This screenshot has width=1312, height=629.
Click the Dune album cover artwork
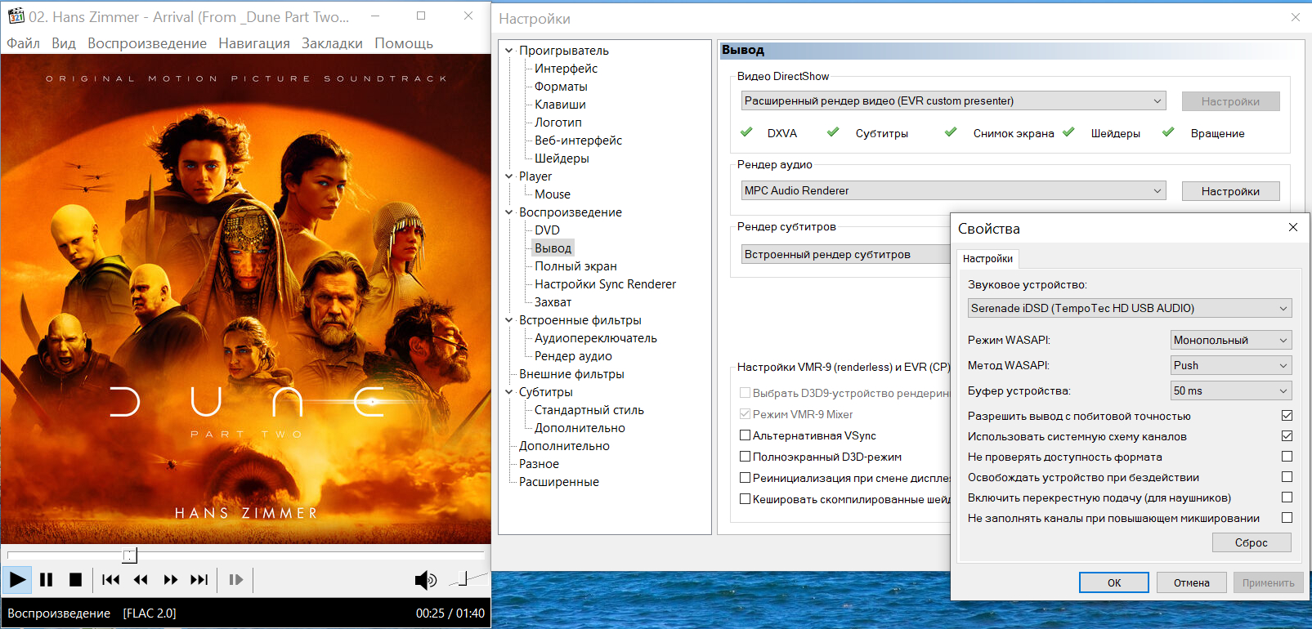point(246,299)
